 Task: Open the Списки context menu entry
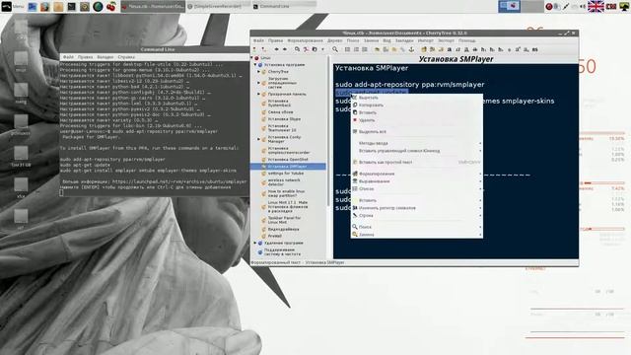click(416, 188)
